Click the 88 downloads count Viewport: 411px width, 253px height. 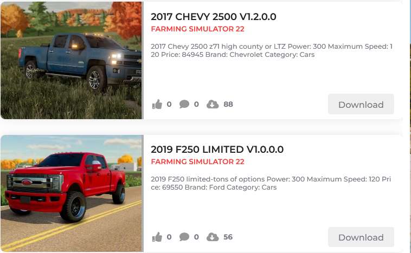(x=228, y=104)
